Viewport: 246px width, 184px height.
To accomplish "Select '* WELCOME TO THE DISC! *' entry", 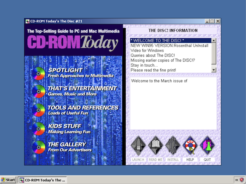I will pyautogui.click(x=171, y=41).
